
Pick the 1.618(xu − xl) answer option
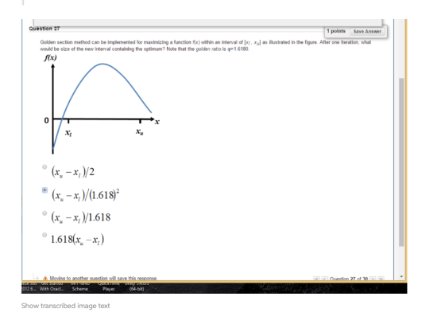point(44,235)
